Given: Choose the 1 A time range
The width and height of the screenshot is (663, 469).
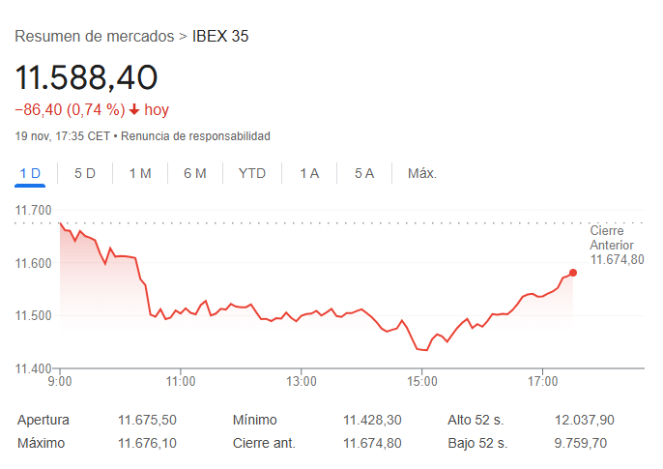Looking at the screenshot, I should (309, 173).
